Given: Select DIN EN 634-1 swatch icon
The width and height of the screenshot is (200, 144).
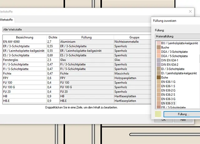Looking at the screenshot, I should (x=158, y=60).
